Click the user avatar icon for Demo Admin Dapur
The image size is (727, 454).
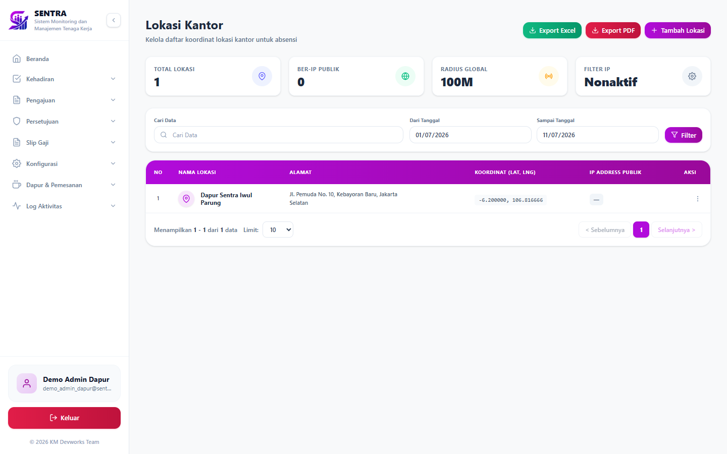pos(27,383)
